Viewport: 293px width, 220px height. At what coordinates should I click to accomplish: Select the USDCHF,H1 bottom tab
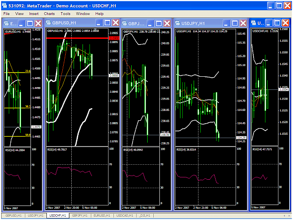58,215
